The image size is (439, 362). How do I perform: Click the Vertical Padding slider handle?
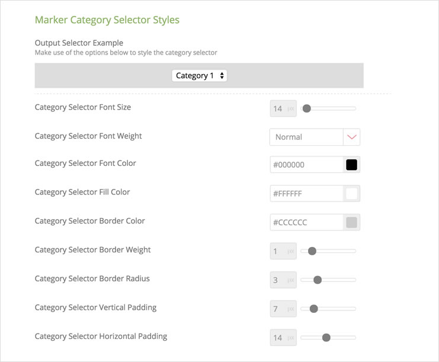coord(314,309)
